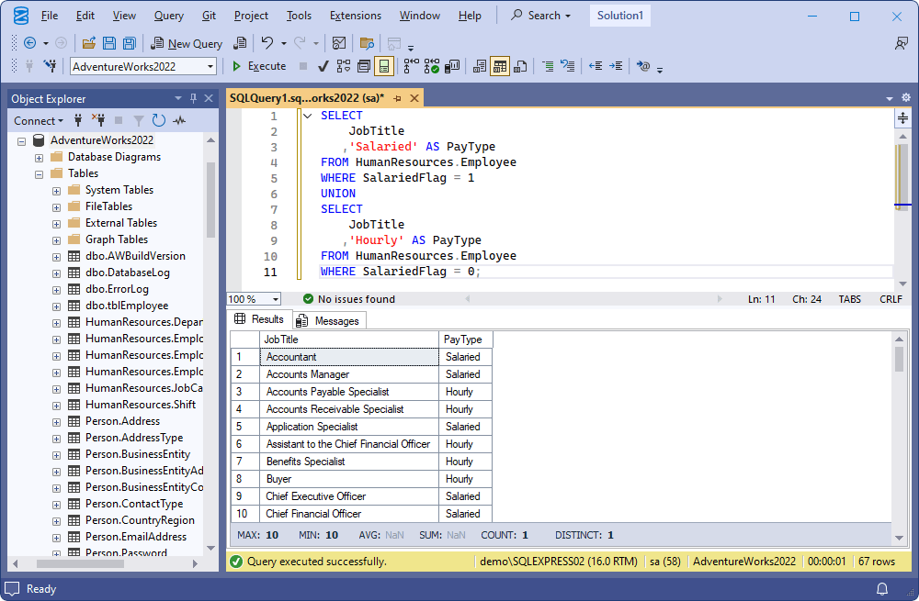Expand the Database Diagrams folder
919x601 pixels.
(x=39, y=158)
